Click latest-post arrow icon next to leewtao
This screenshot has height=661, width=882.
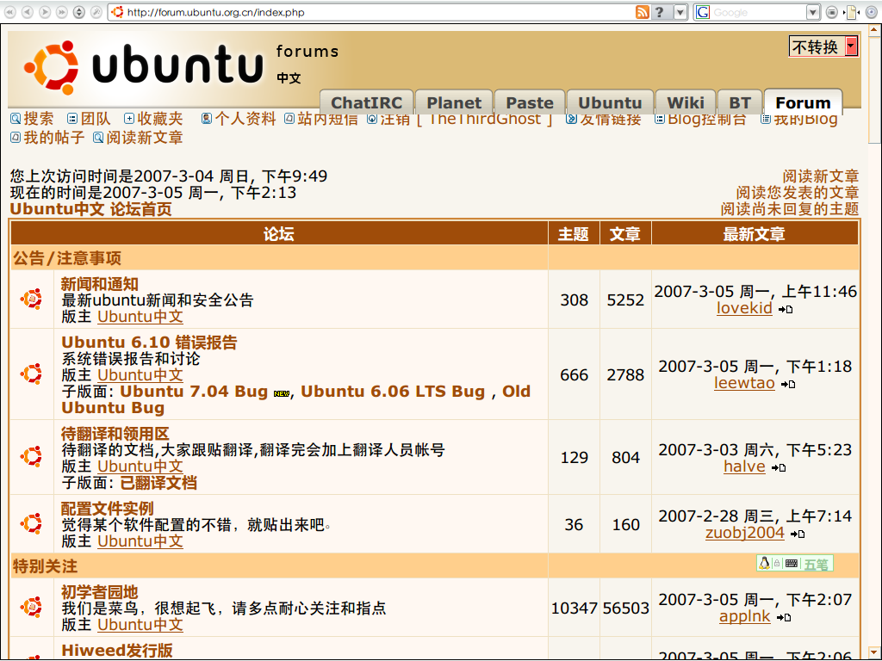pyautogui.click(x=788, y=385)
